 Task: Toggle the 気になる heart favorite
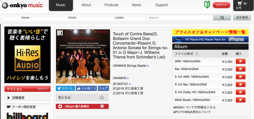coord(102,97)
